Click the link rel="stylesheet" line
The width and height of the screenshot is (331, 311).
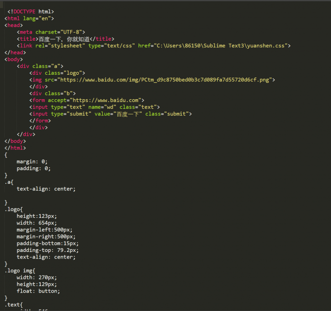(154, 46)
